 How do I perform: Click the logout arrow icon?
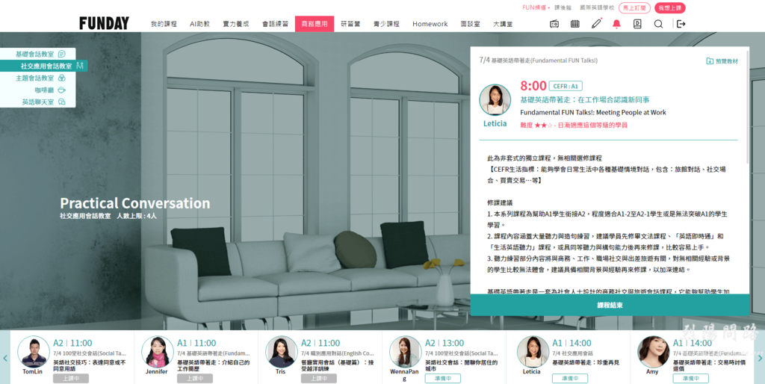click(681, 23)
